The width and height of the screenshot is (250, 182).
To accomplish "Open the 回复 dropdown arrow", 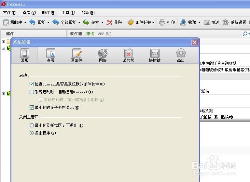I will [x=48, y=23].
